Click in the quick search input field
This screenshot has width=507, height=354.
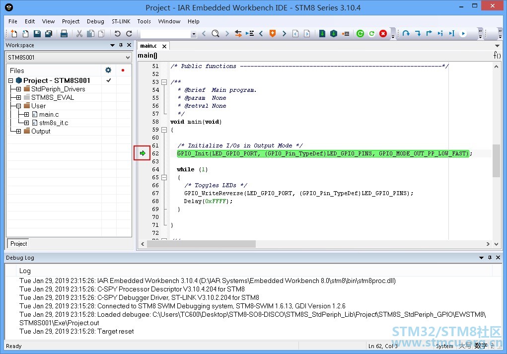pos(165,34)
